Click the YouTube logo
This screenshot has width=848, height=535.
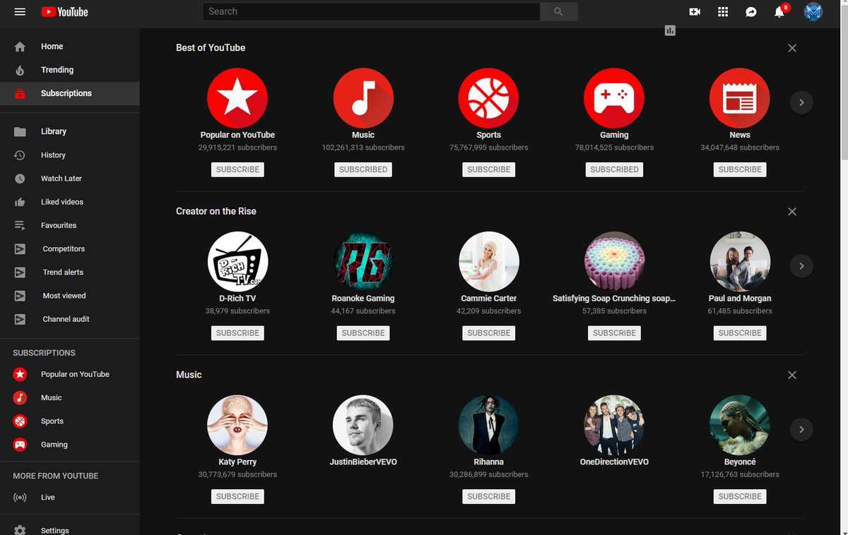pyautogui.click(x=64, y=12)
